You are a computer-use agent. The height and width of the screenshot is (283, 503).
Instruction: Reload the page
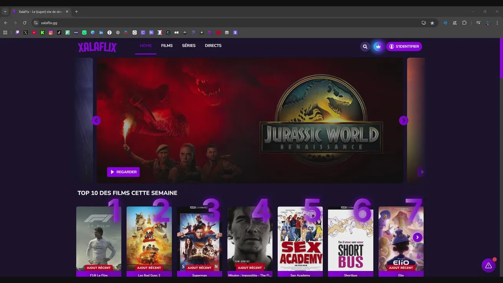pos(24,23)
